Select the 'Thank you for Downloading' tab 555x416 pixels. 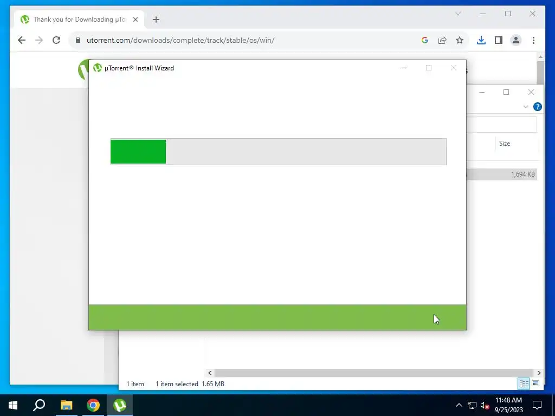click(79, 19)
